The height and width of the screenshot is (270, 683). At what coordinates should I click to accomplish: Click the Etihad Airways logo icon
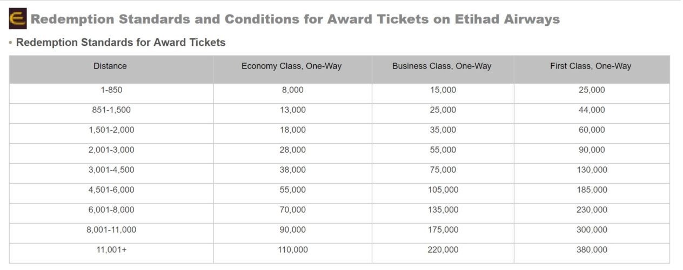[x=17, y=19]
